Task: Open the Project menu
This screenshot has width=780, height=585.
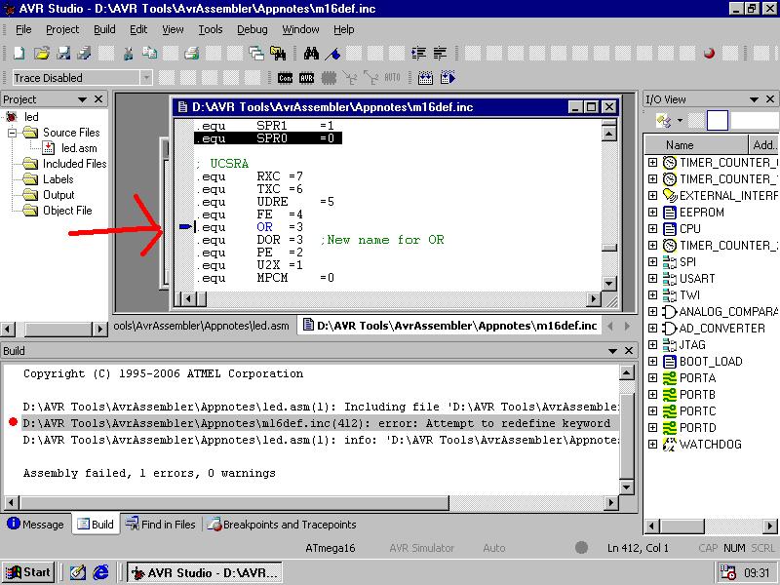Action: click(62, 30)
